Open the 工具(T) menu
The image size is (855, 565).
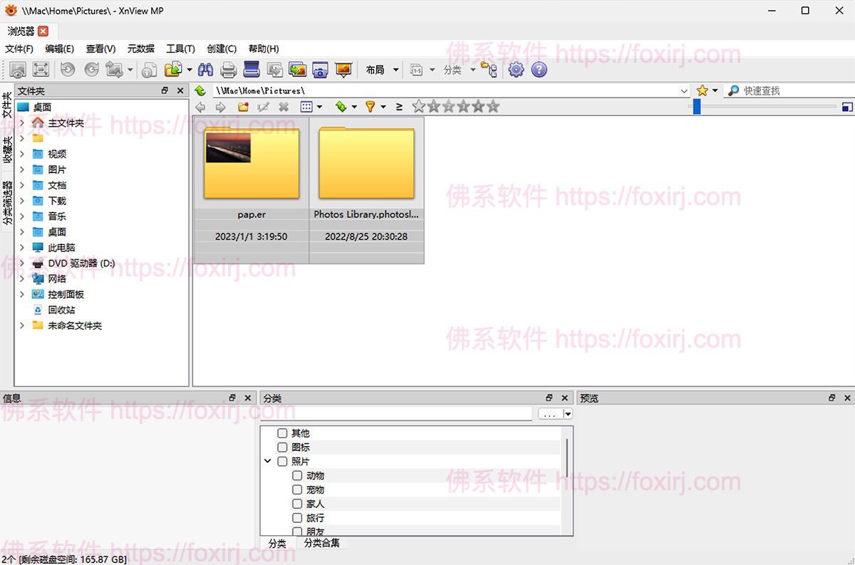coord(180,48)
